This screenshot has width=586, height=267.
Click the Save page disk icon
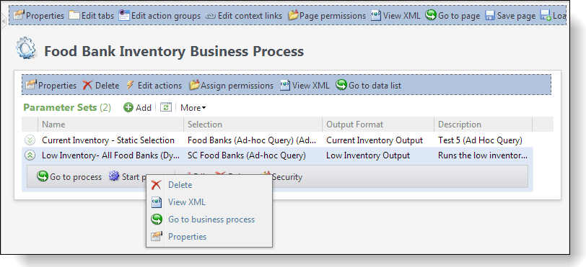click(x=490, y=16)
